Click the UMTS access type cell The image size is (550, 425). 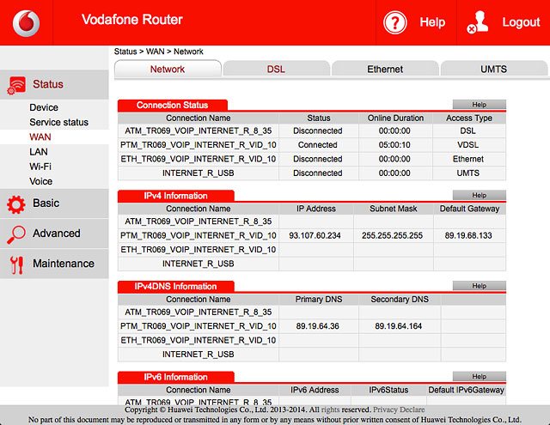pos(467,173)
